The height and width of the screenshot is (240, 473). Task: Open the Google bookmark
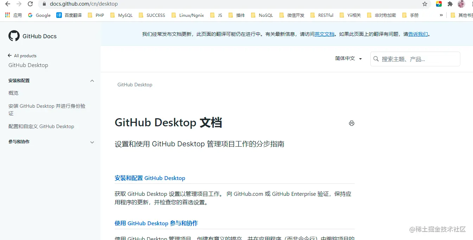tap(39, 15)
